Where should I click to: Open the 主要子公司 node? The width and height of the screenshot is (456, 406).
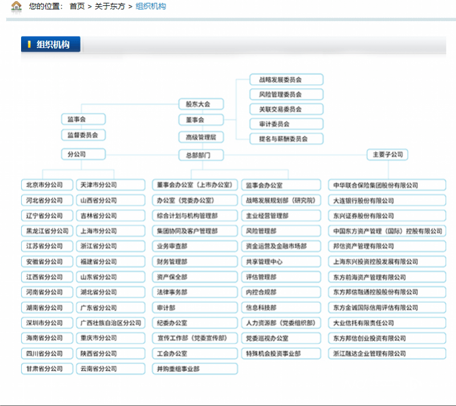[x=388, y=155]
